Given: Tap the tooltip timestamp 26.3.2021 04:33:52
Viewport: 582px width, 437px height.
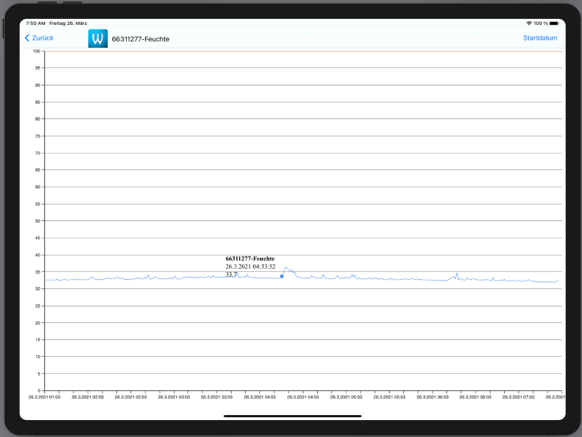Looking at the screenshot, I should [250, 266].
